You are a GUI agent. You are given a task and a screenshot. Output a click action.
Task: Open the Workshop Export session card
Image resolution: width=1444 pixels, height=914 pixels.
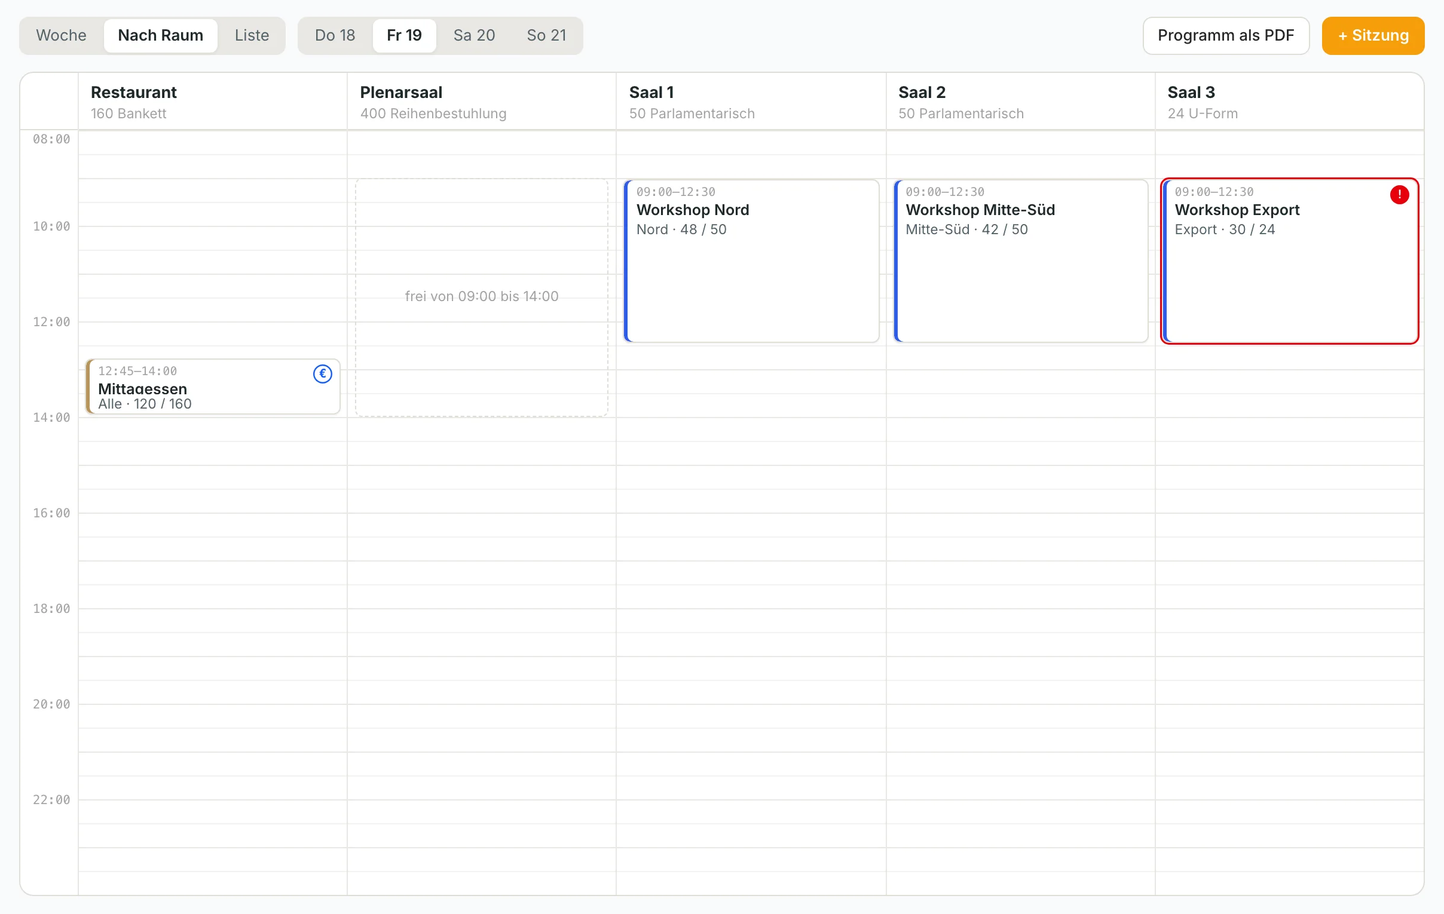[x=1290, y=261]
